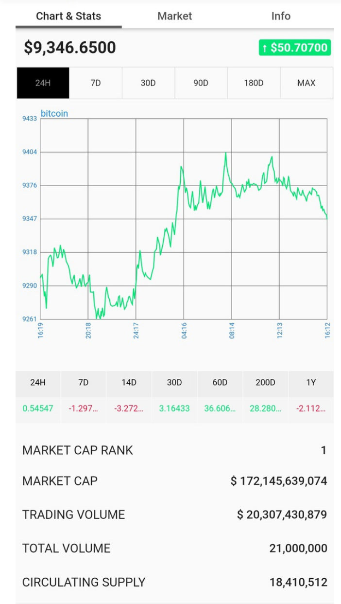Show the MAX chart range
The image size is (341, 604).
(x=307, y=83)
